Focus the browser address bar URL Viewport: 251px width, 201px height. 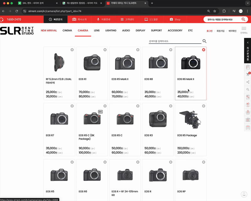pos(55,11)
